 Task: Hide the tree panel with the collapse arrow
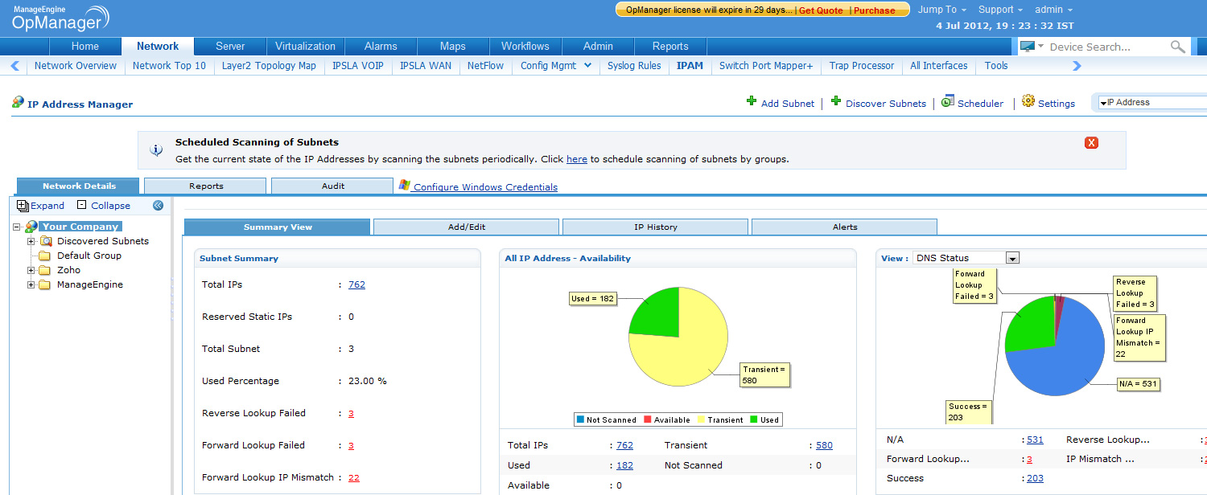pyautogui.click(x=158, y=206)
